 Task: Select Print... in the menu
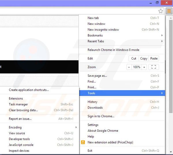point(122,87)
